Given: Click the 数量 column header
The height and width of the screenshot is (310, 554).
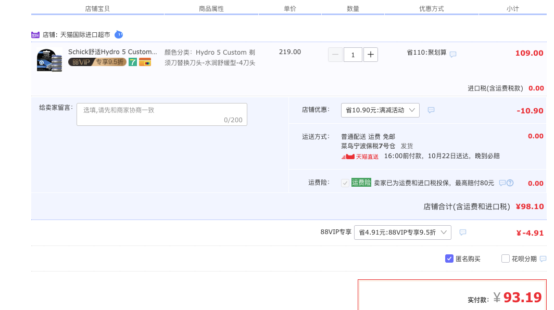Looking at the screenshot, I should (353, 8).
